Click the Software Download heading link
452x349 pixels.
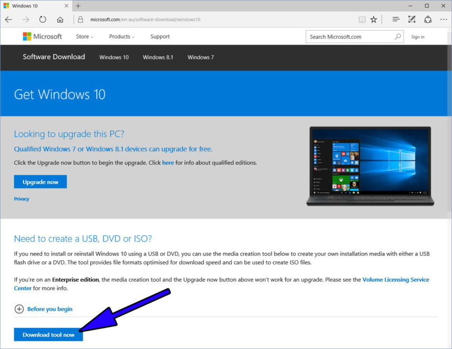(x=54, y=57)
